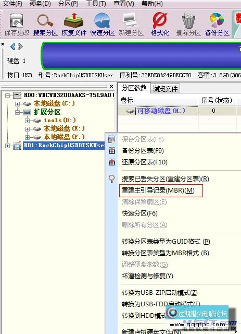Switch to the 浏览文件 tab
The height and width of the screenshot is (334, 241).
click(x=165, y=88)
